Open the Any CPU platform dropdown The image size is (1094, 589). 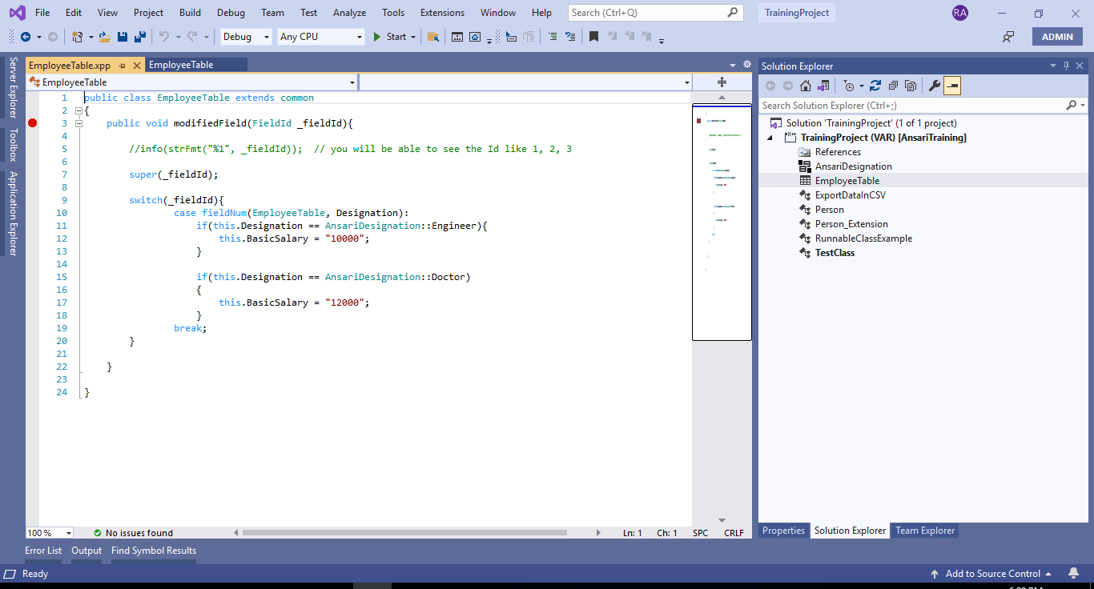(x=320, y=37)
